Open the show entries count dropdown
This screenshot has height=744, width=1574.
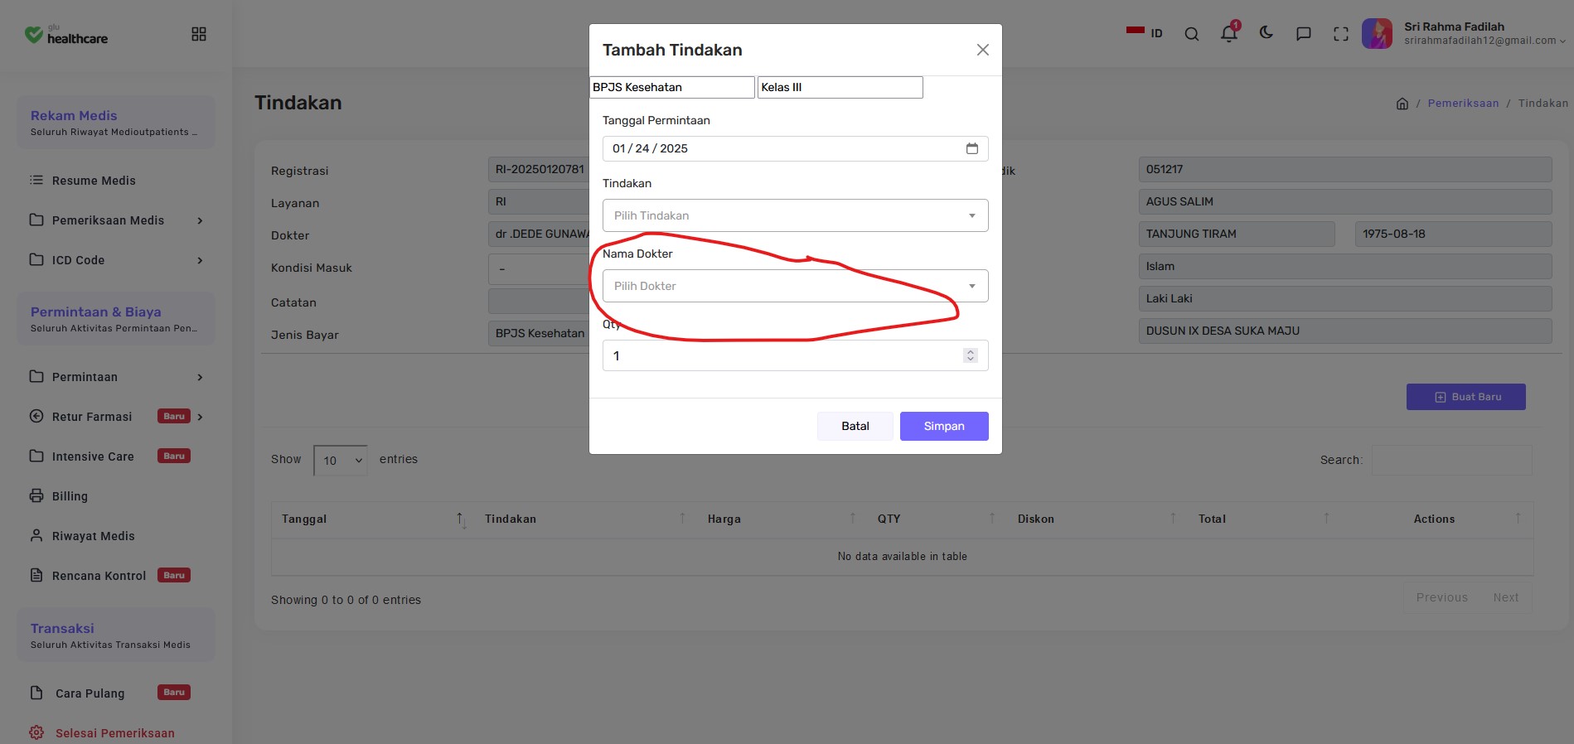coord(341,460)
